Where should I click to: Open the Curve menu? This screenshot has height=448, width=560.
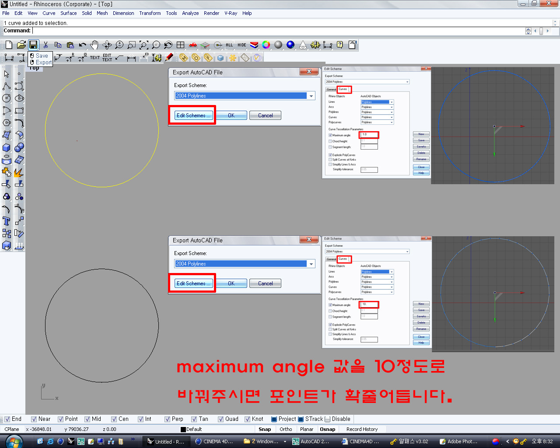pyautogui.click(x=49, y=13)
